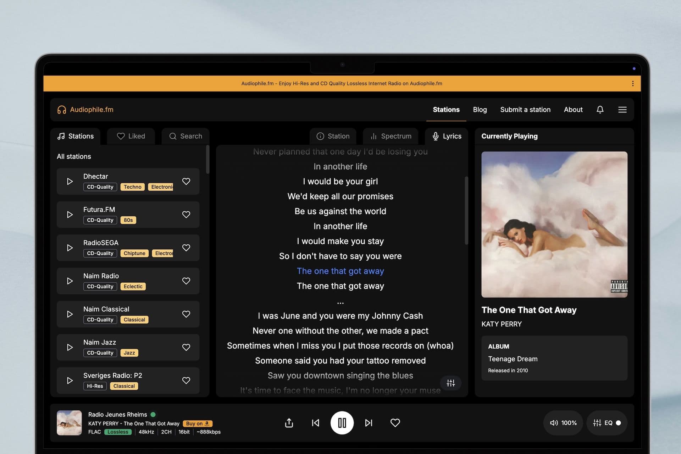Click the Chiptune tag on RadioSEGA
This screenshot has height=454, width=681.
134,253
